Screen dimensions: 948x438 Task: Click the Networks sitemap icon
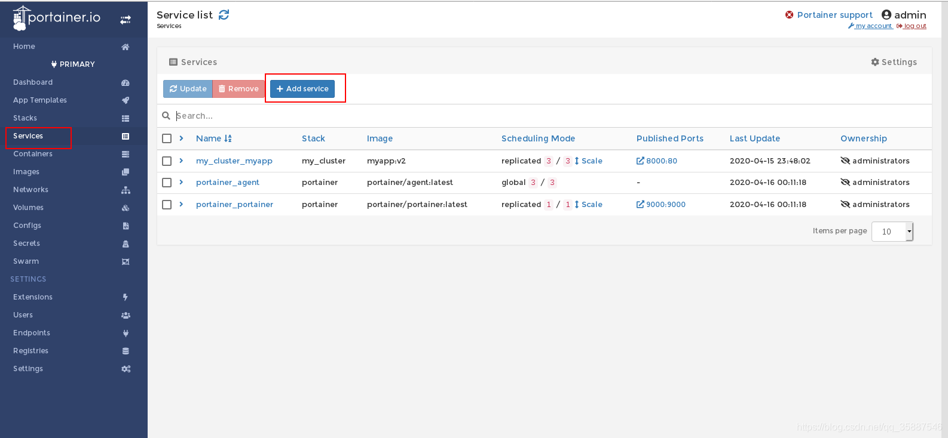[x=126, y=190]
